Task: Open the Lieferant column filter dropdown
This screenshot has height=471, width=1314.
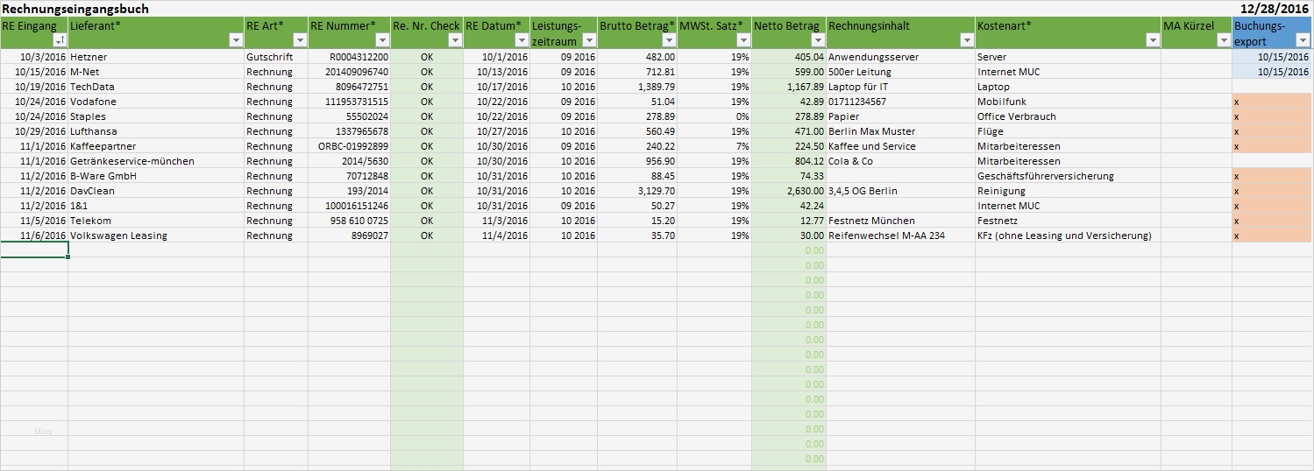Action: point(235,40)
